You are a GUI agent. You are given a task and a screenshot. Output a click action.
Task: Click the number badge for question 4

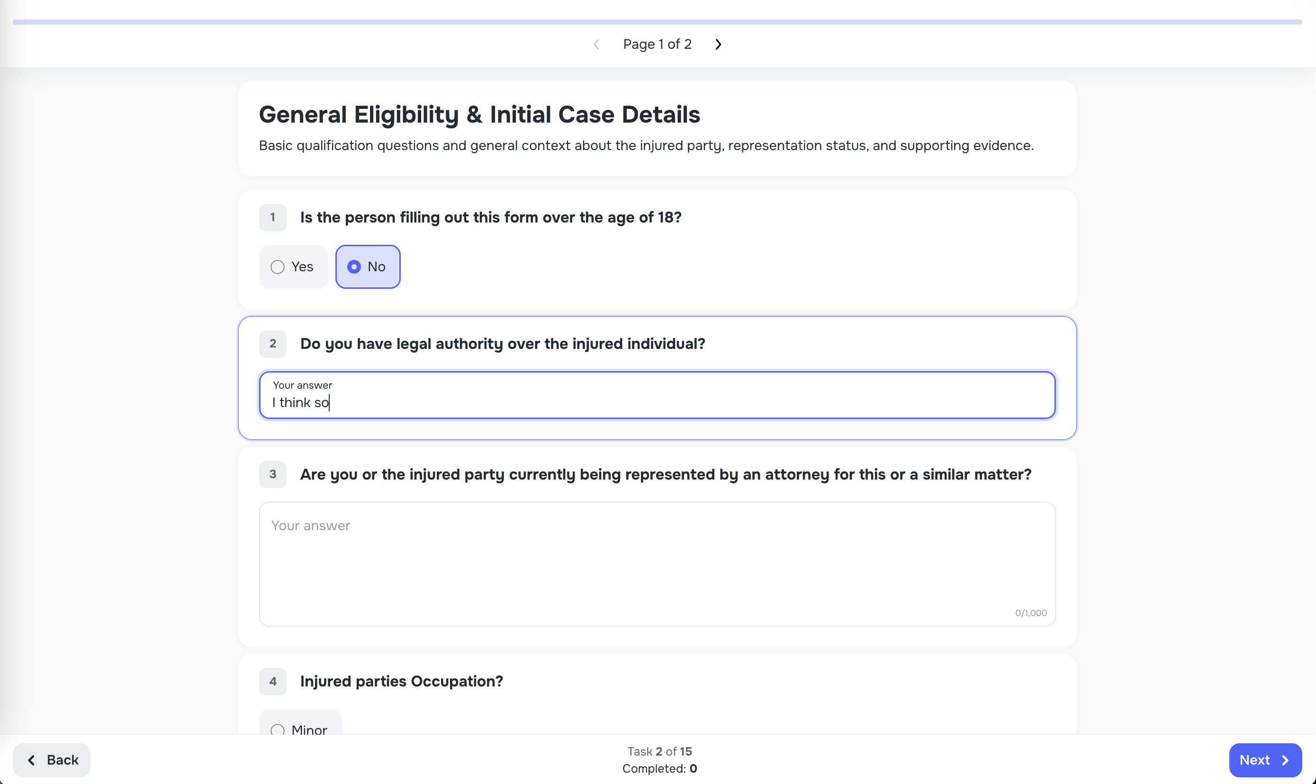[x=273, y=682]
